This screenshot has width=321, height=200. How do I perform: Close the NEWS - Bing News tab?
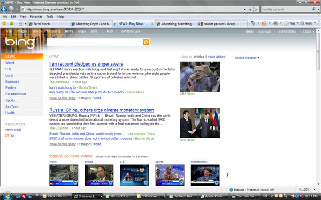point(152,24)
